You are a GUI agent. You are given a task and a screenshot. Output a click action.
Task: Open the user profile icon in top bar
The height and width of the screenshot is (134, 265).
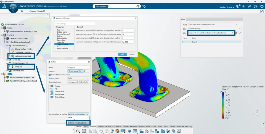tap(238, 6)
